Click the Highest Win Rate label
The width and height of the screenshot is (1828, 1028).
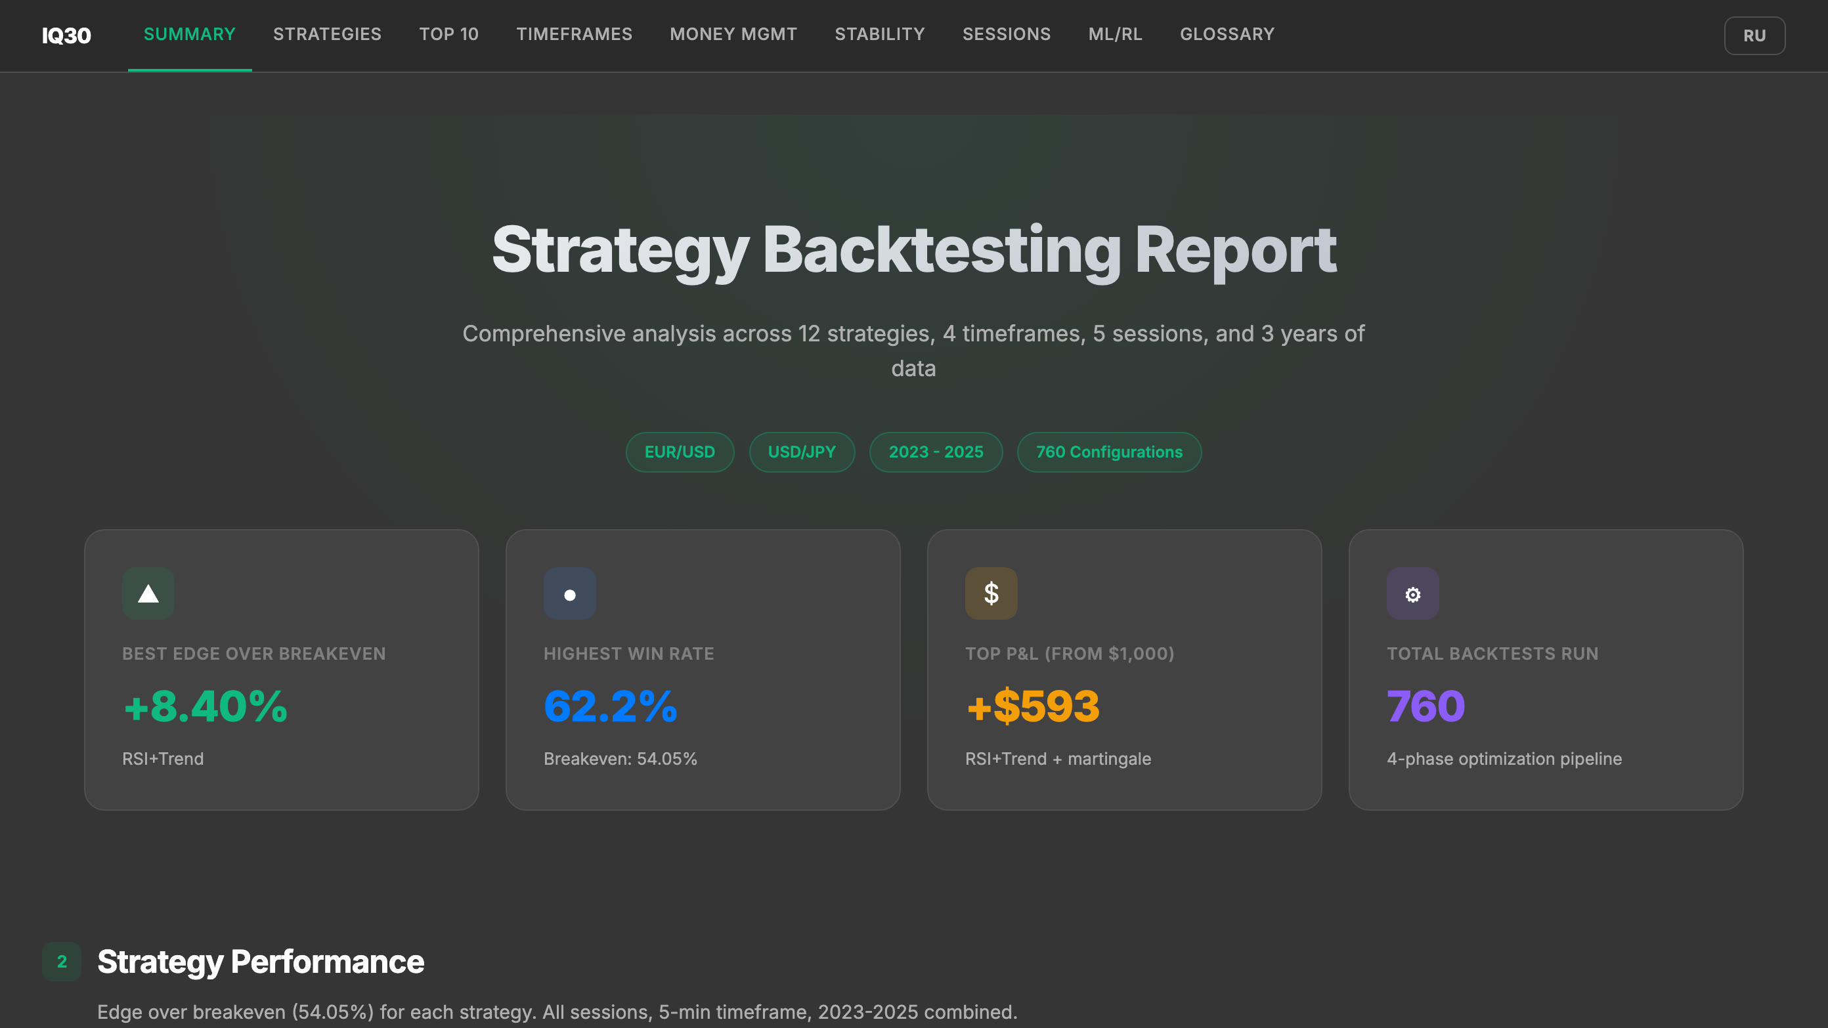click(629, 653)
